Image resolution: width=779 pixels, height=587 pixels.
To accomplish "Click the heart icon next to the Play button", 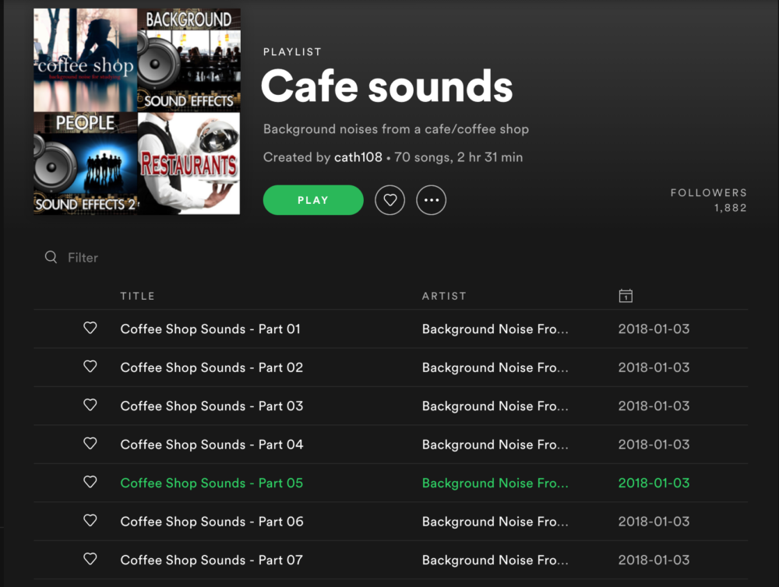I will [x=389, y=200].
